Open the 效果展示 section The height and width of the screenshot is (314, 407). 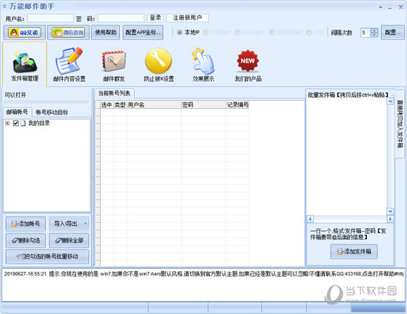[x=203, y=65]
